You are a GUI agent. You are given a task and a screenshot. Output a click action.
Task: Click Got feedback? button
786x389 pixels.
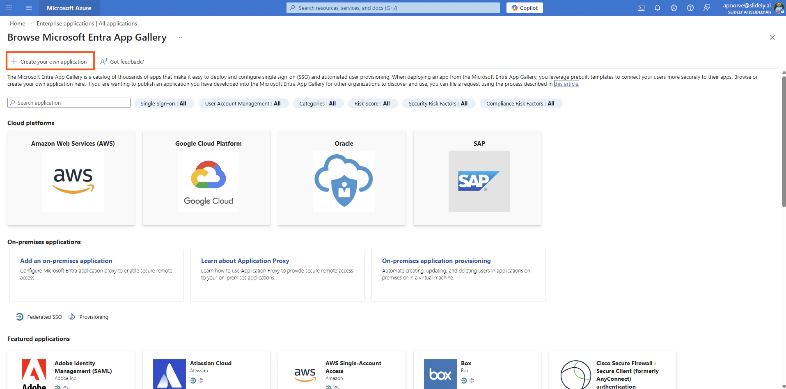pos(122,62)
